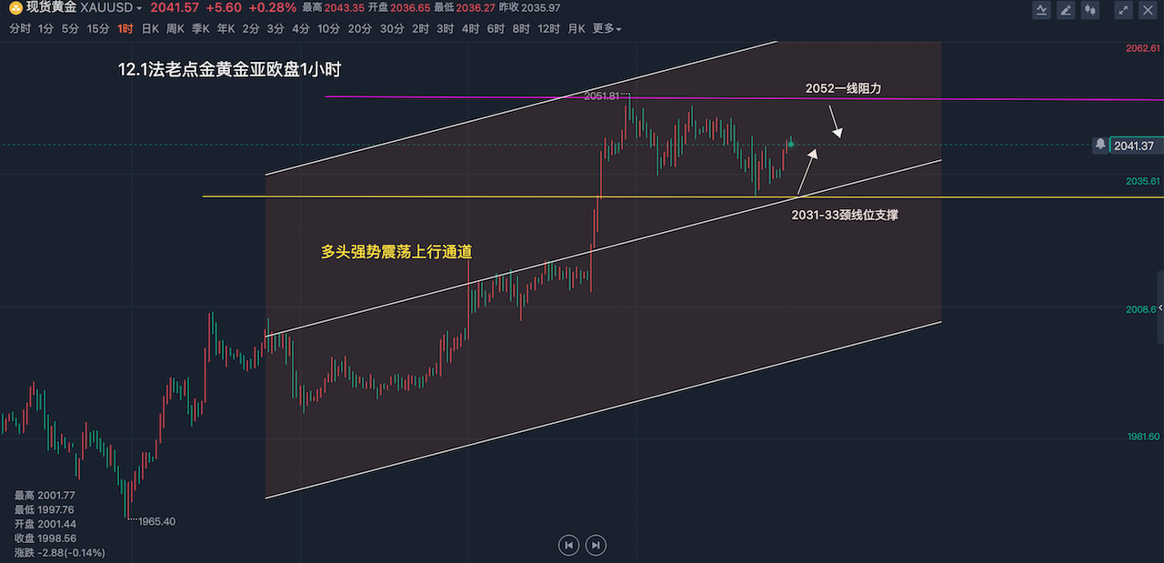This screenshot has width=1164, height=563.
Task: Open the candlestick chart style icon
Action: click(x=1089, y=10)
